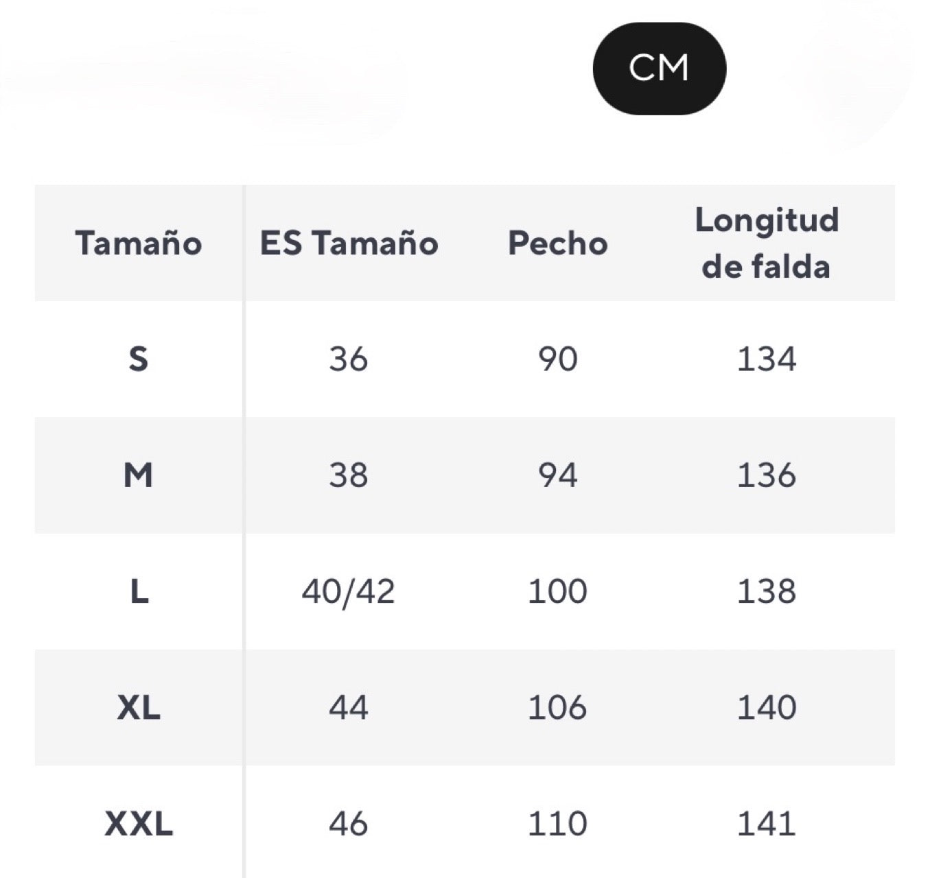
Task: Click the chest value 106 cell
Action: tap(557, 707)
